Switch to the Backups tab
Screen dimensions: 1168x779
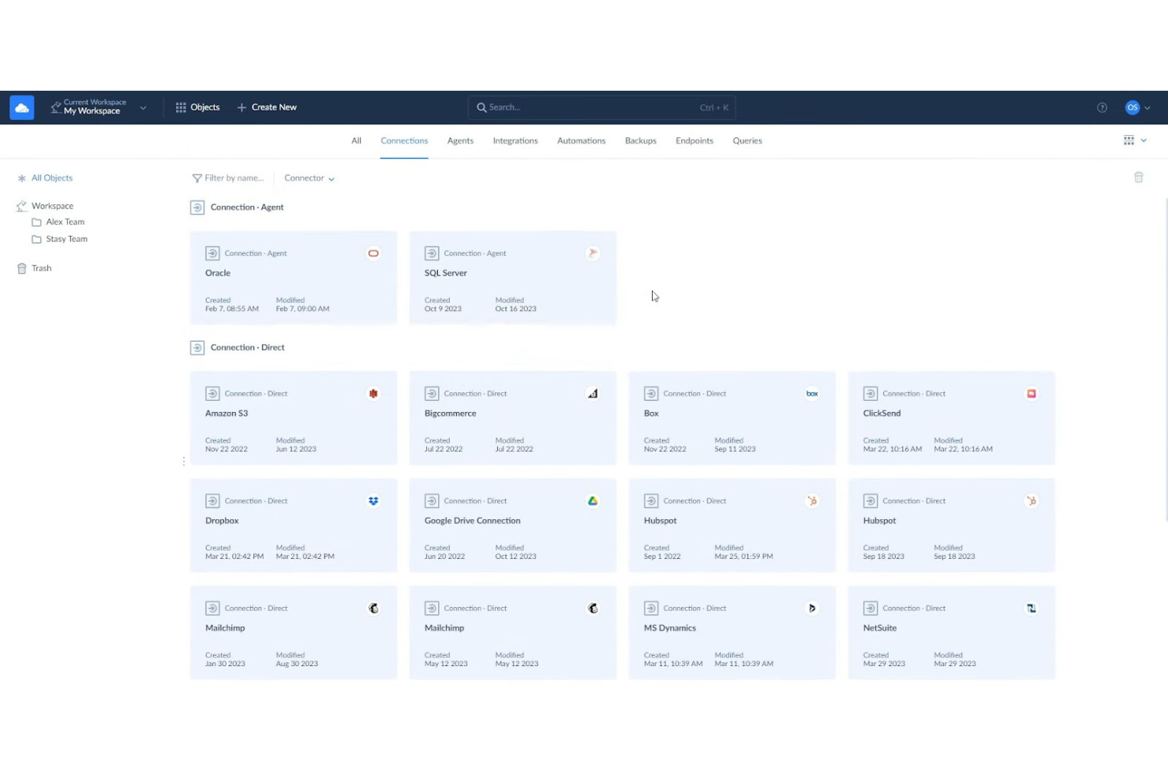[x=640, y=140]
